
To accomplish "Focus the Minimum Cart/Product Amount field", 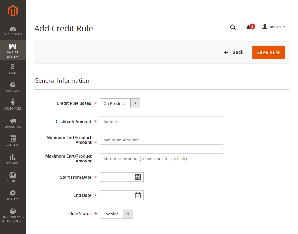I will coord(162,140).
